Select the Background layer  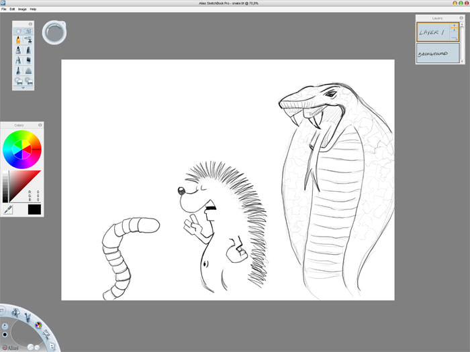pyautogui.click(x=437, y=54)
